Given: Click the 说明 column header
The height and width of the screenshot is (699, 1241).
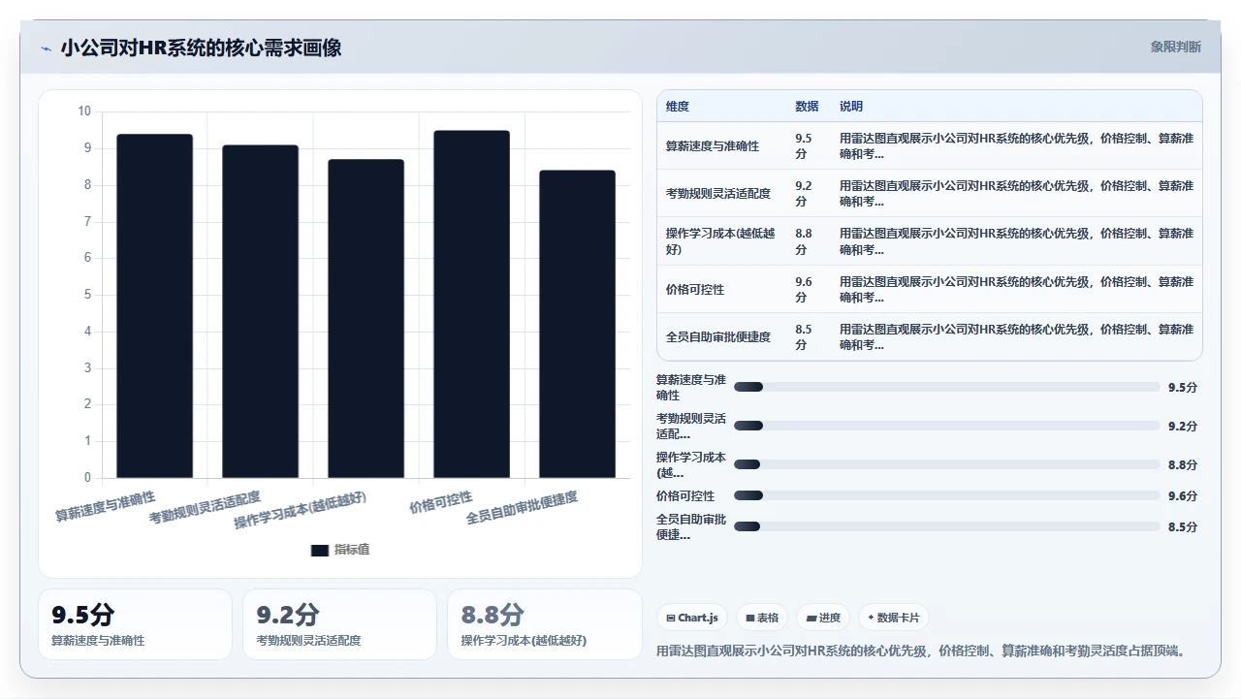Looking at the screenshot, I should pos(851,107).
